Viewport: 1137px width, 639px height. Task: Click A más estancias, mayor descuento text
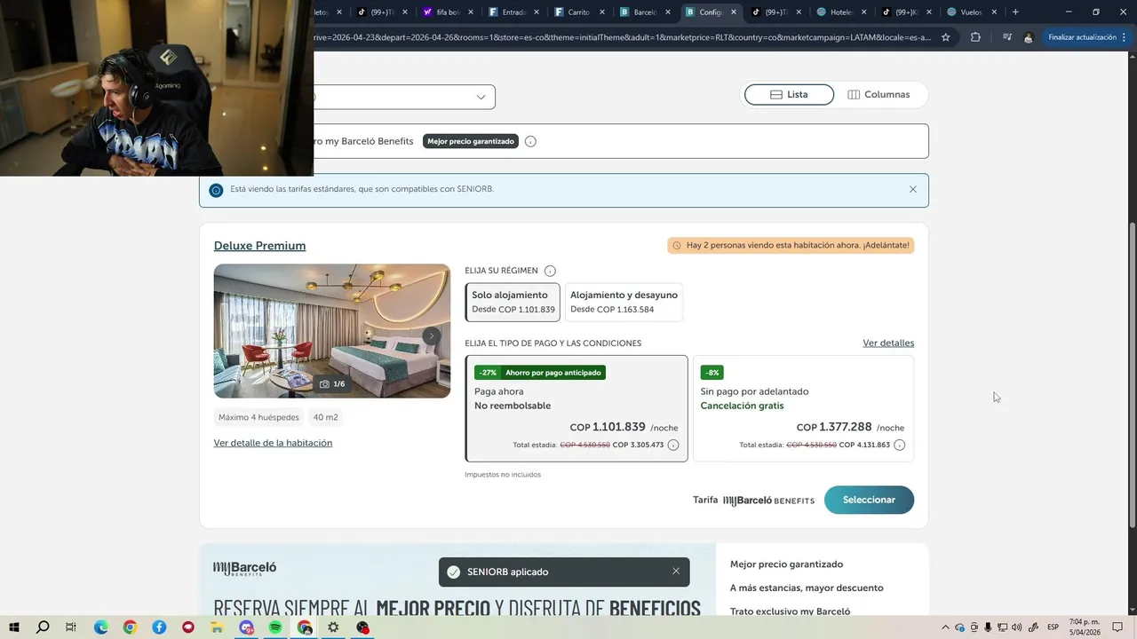[x=807, y=588]
